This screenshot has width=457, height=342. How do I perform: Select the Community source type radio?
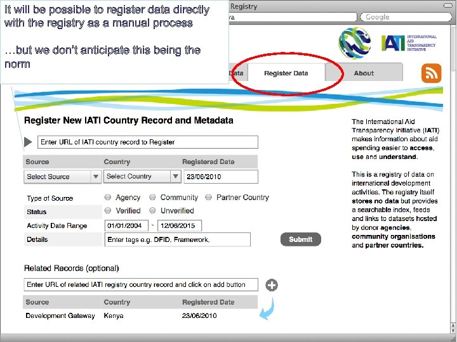pyautogui.click(x=152, y=197)
